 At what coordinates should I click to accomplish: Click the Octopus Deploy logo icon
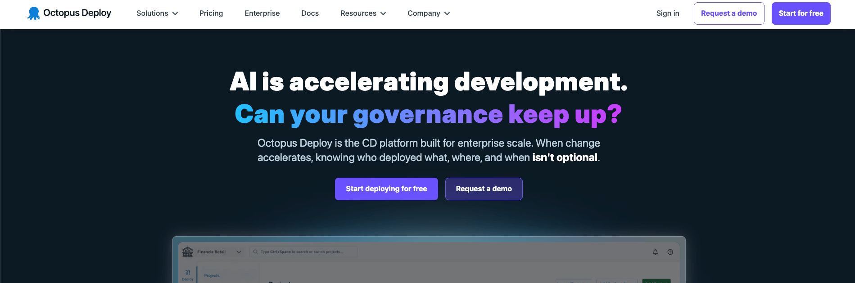tap(33, 13)
